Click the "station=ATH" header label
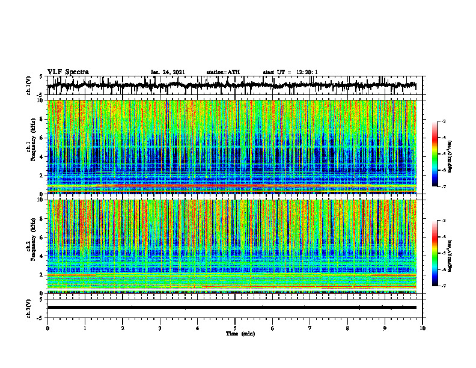 tap(223, 72)
